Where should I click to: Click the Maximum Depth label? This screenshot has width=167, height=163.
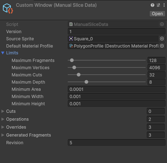(x=28, y=82)
